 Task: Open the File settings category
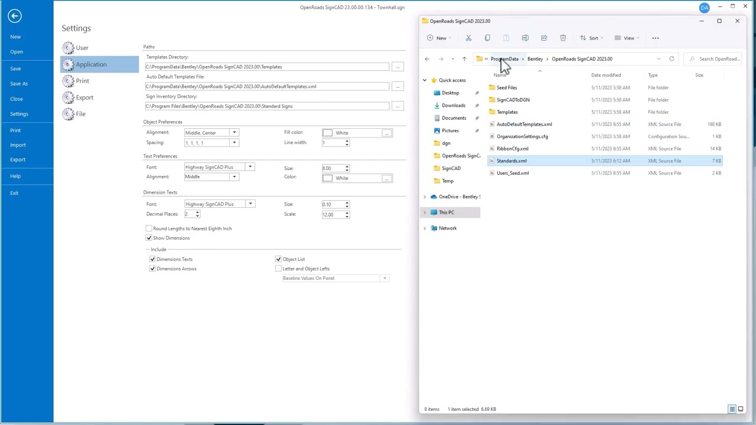(74, 114)
